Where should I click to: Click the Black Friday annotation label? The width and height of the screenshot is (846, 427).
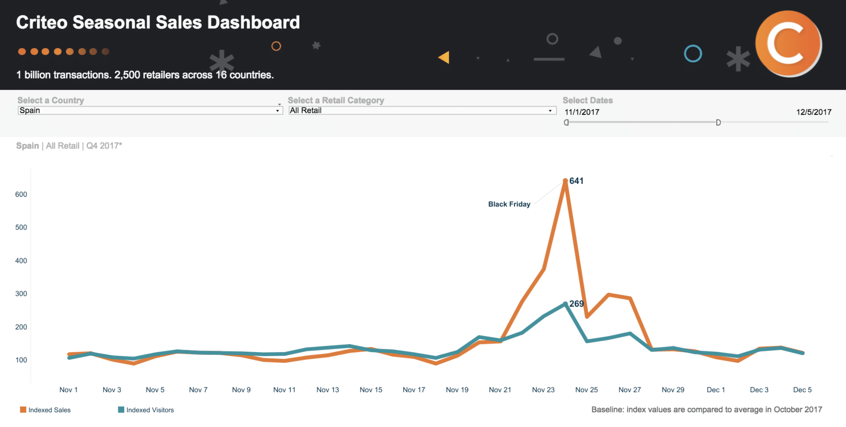509,204
